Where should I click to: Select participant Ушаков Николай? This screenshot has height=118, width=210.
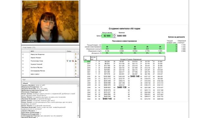point(36,64)
